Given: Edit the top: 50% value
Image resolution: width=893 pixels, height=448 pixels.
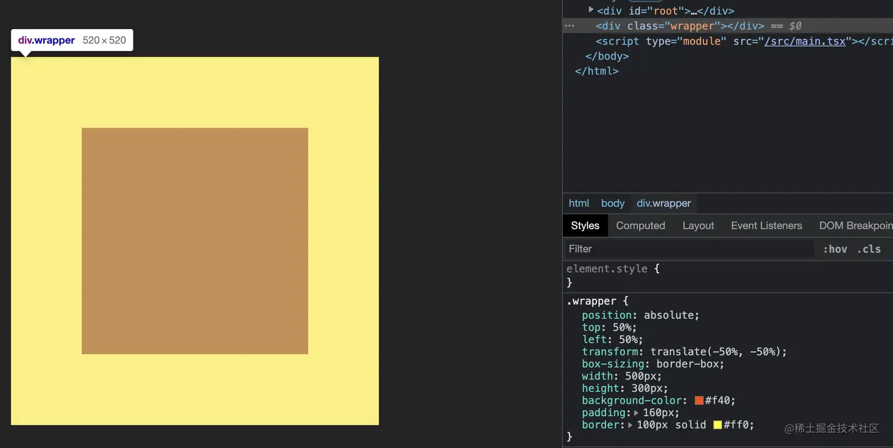Looking at the screenshot, I should 621,328.
